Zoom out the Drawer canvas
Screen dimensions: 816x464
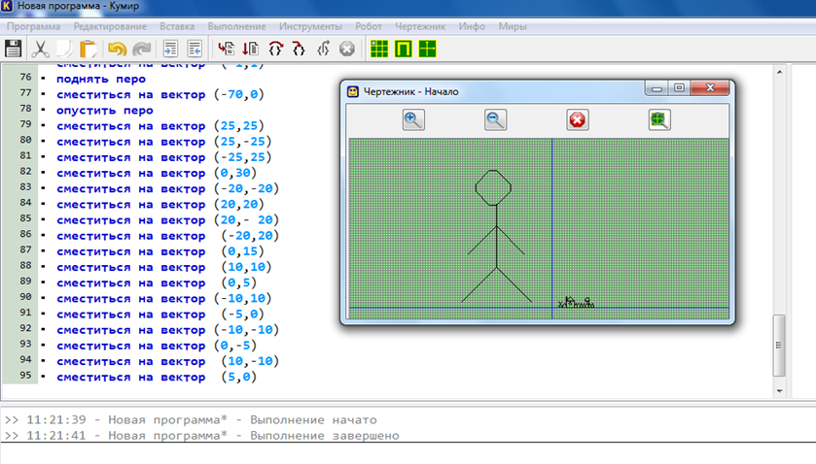pyautogui.click(x=495, y=120)
